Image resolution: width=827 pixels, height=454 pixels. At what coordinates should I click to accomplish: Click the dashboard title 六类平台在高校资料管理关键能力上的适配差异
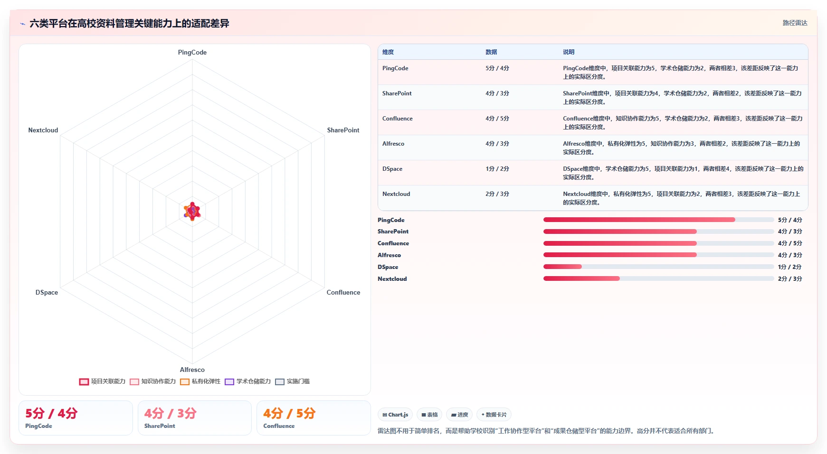[x=129, y=24]
